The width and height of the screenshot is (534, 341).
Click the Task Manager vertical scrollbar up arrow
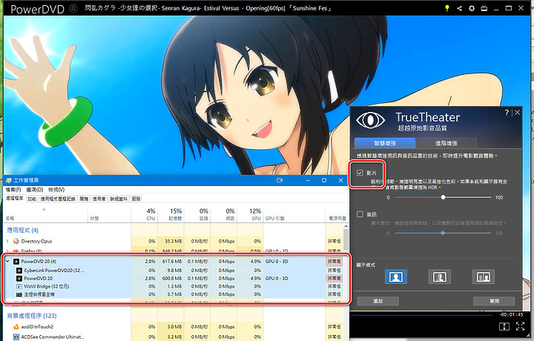[346, 227]
